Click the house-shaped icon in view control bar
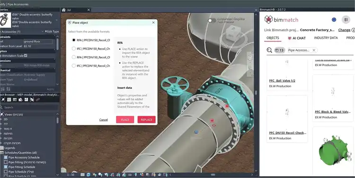Viewport: 355px width, 178px height. (124, 175)
